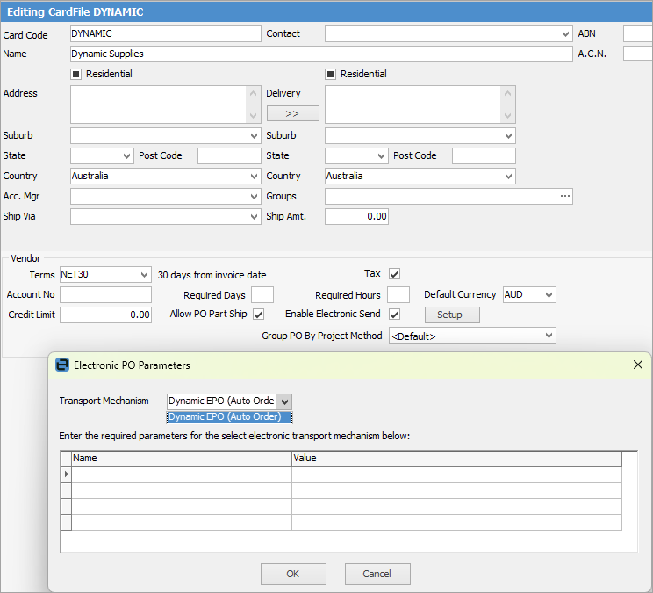
Task: Click first Name cell in parameters grid
Action: 181,474
